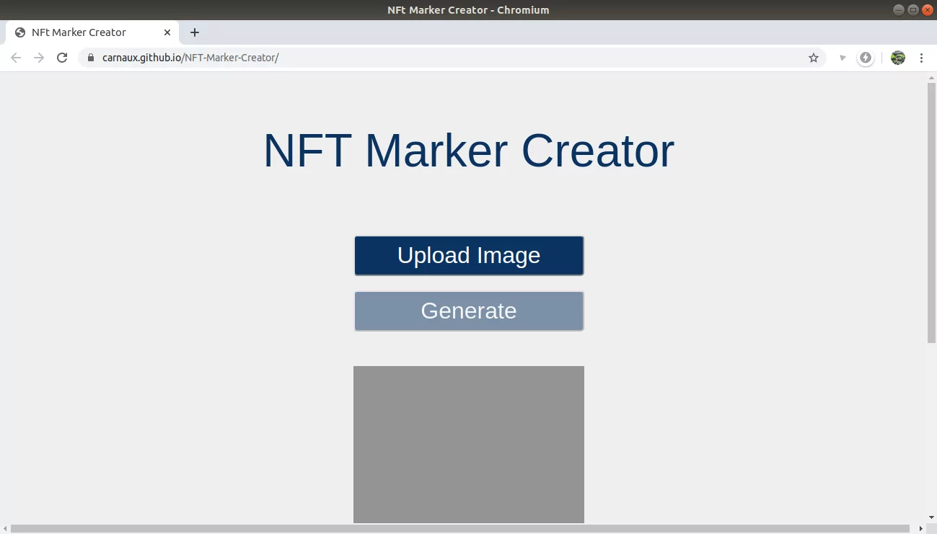Go back using the browser back arrow
The height and width of the screenshot is (534, 937).
(x=16, y=58)
